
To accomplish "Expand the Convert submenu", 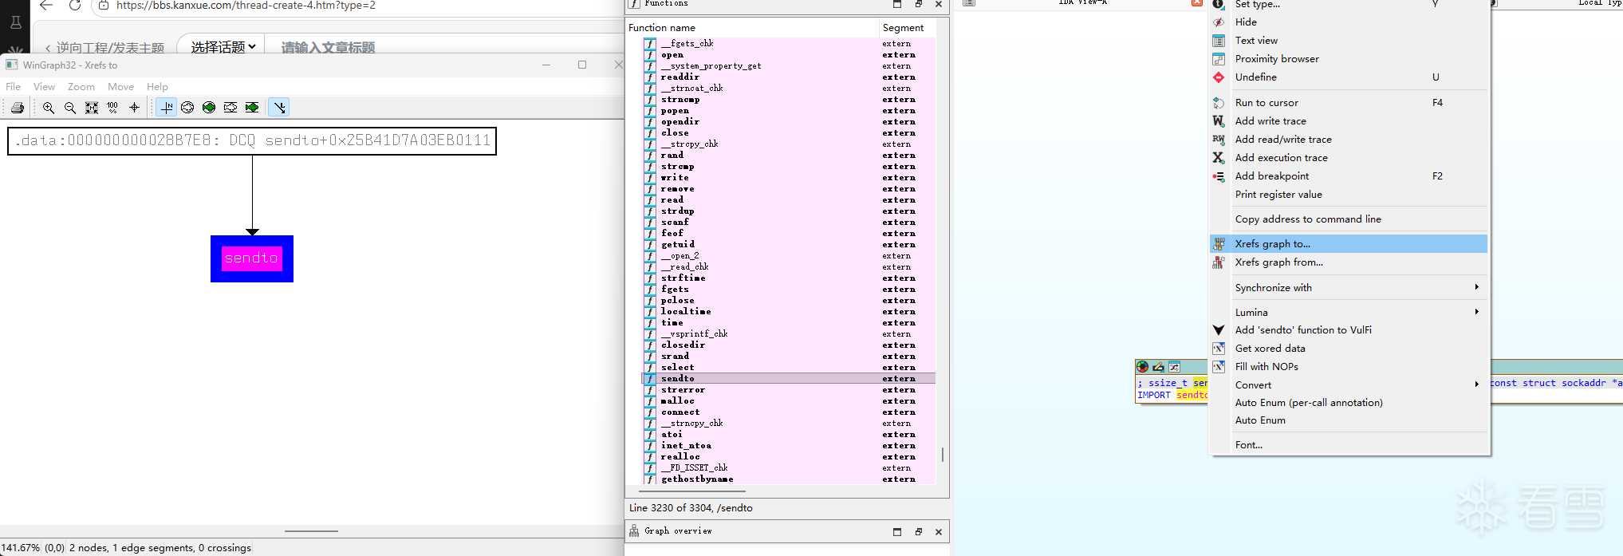I will click(1349, 385).
